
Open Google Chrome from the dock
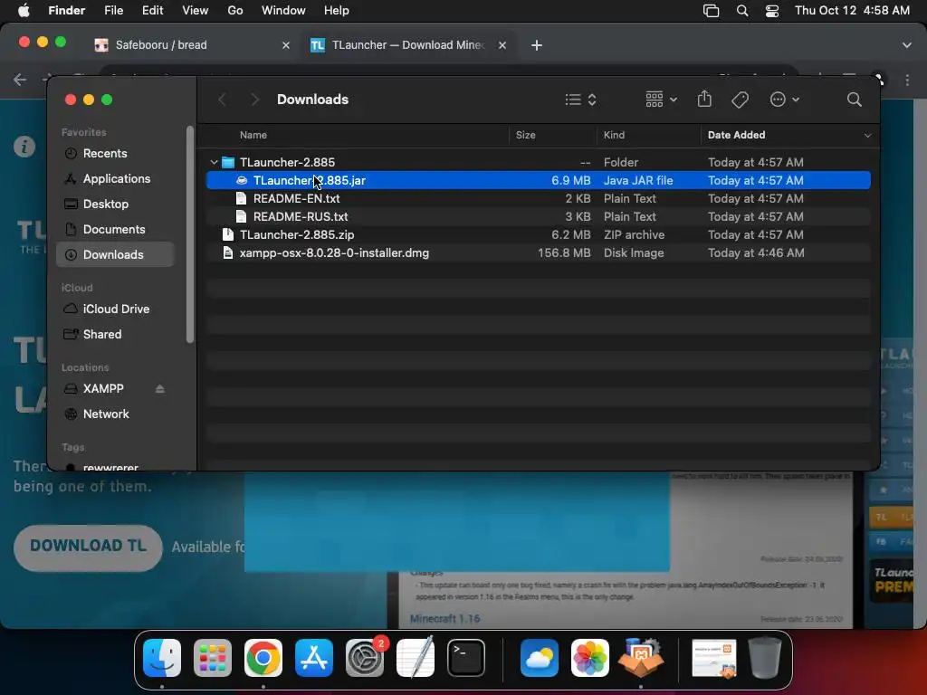point(263,658)
